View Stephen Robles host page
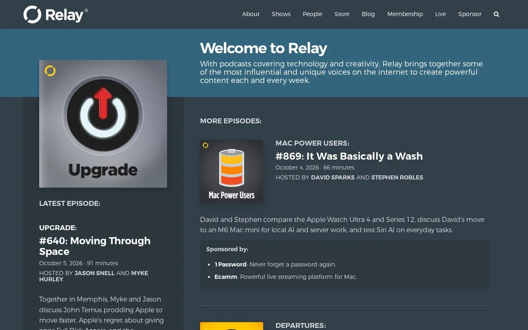 pyautogui.click(x=397, y=177)
